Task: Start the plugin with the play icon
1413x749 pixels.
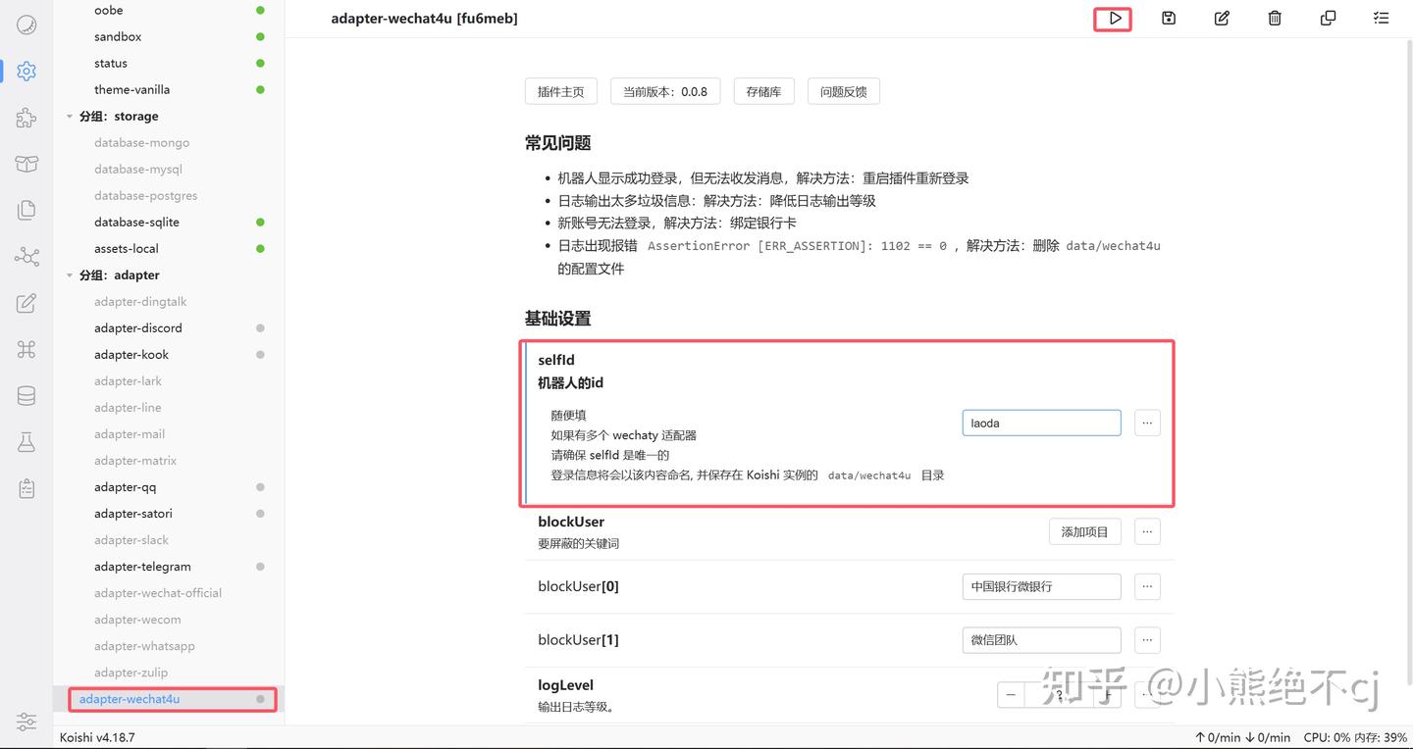Action: click(x=1115, y=18)
